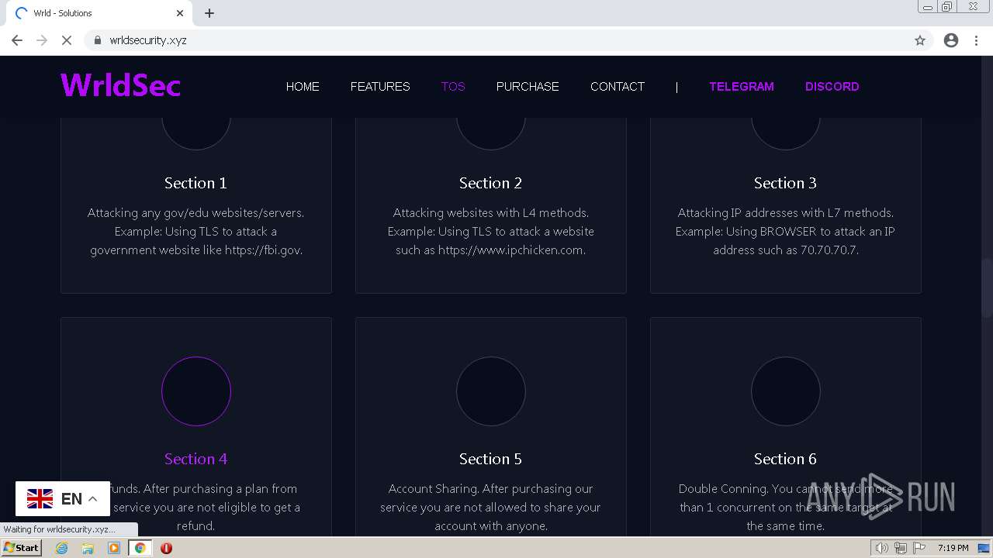This screenshot has width=993, height=558.
Task: Click the Section 6 circle icon
Action: coord(786,391)
